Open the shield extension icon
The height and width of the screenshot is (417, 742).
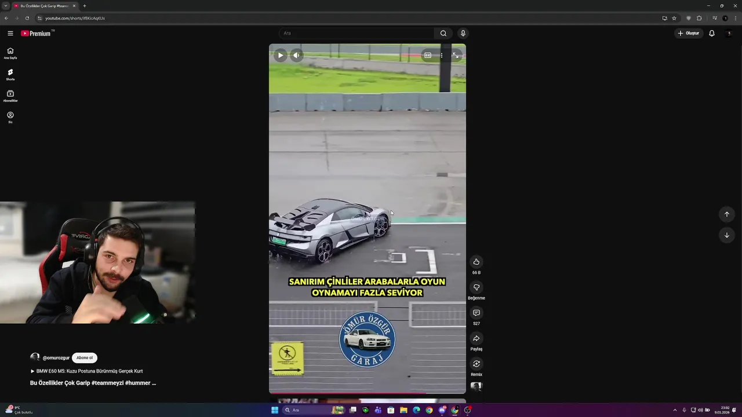(x=689, y=18)
